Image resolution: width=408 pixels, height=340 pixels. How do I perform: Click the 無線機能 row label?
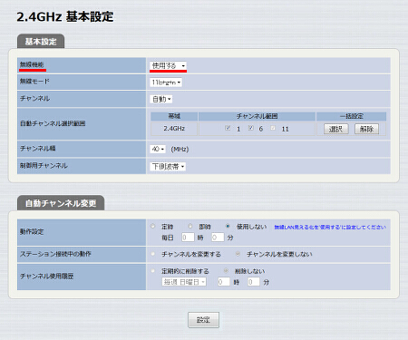click(32, 64)
